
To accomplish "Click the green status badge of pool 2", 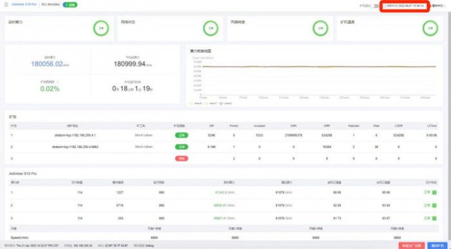I will (x=182, y=147).
